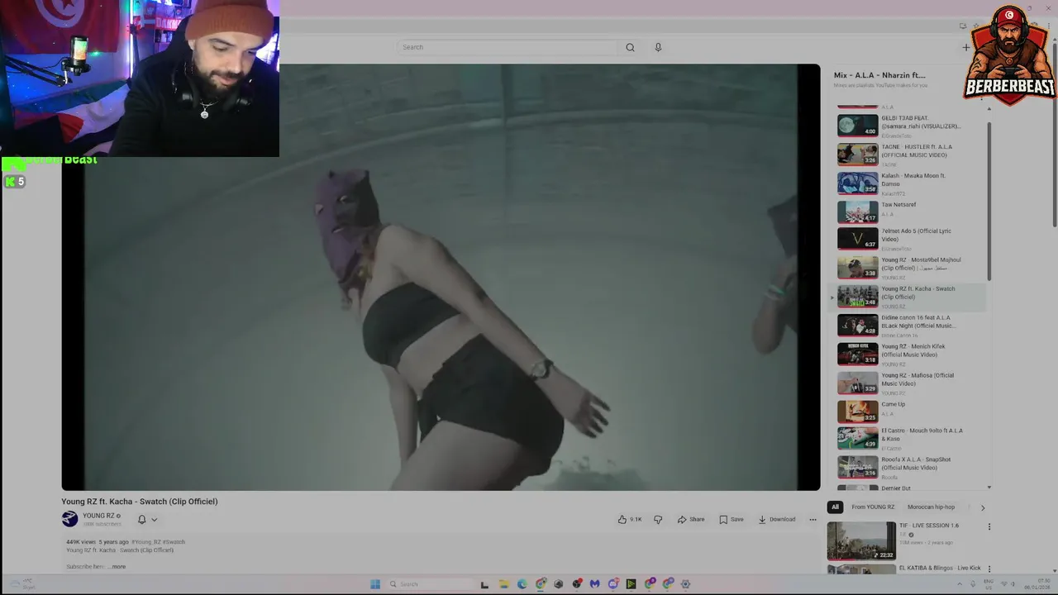Click on the video player frame

(x=441, y=277)
